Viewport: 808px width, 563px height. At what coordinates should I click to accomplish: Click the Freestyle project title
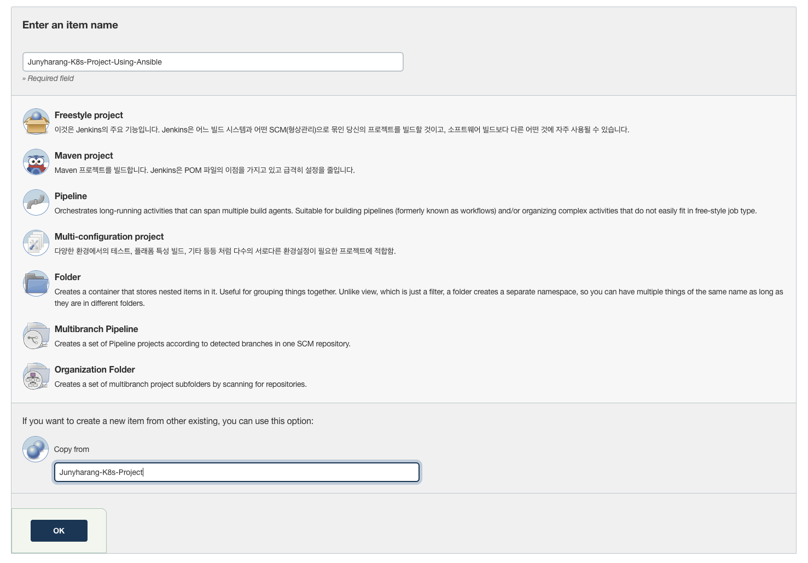[89, 115]
